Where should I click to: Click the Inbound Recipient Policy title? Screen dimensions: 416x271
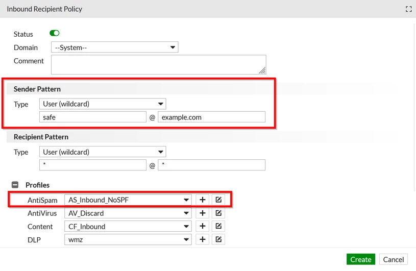(44, 9)
